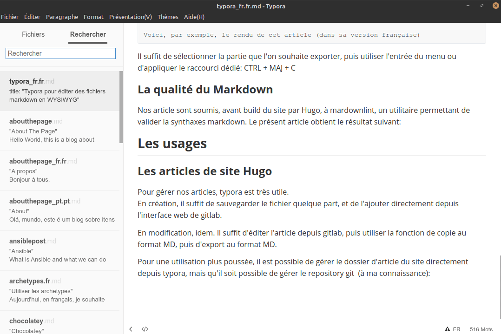501x334 pixels.
Task: Click the sidebar file list scrollbar
Action: [x=121, y=107]
